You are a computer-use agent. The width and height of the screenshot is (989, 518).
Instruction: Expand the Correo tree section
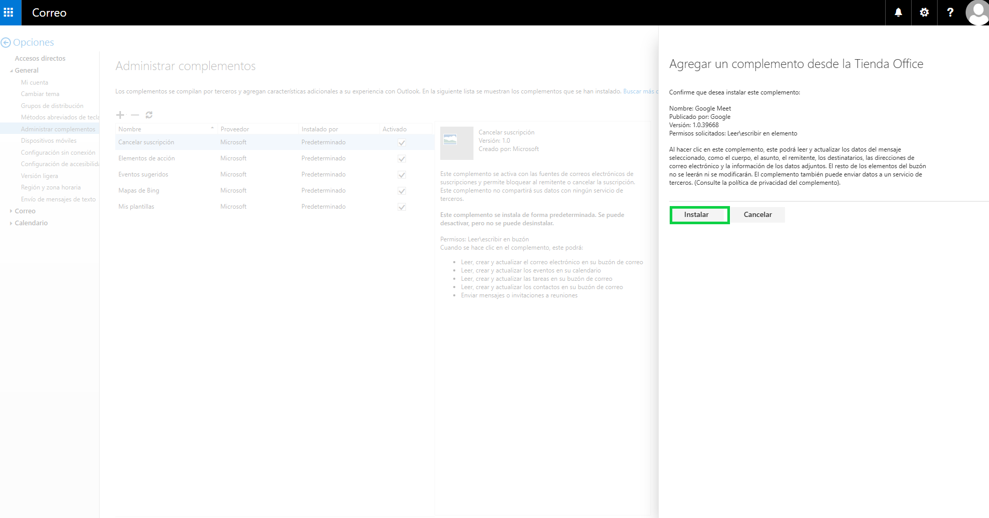pos(11,211)
